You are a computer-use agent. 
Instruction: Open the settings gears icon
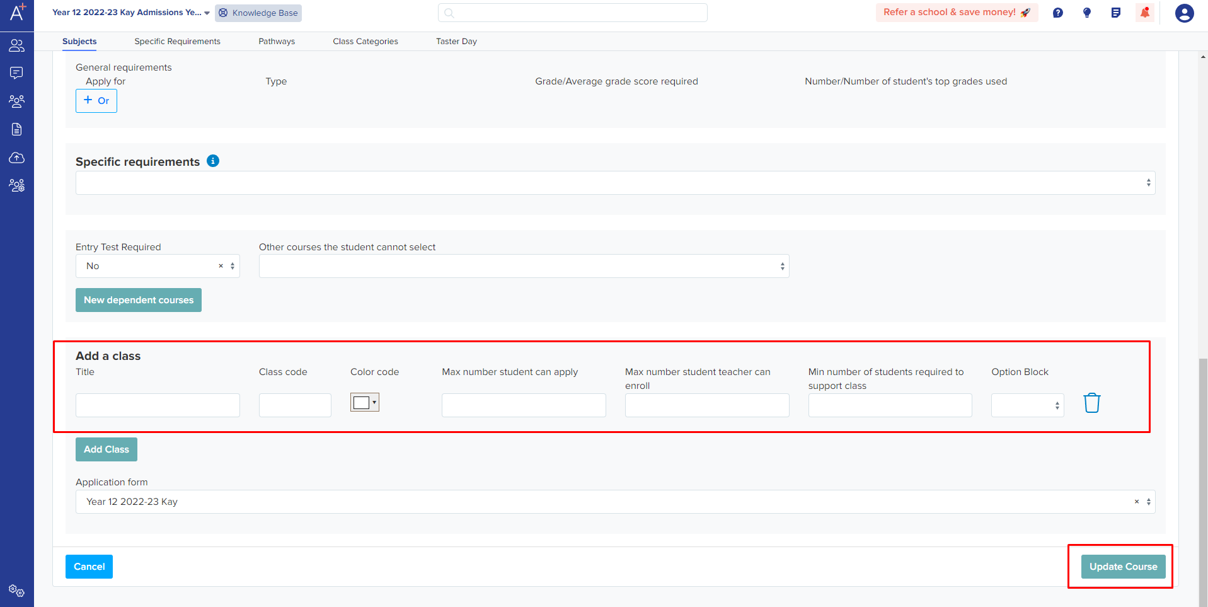pyautogui.click(x=17, y=591)
